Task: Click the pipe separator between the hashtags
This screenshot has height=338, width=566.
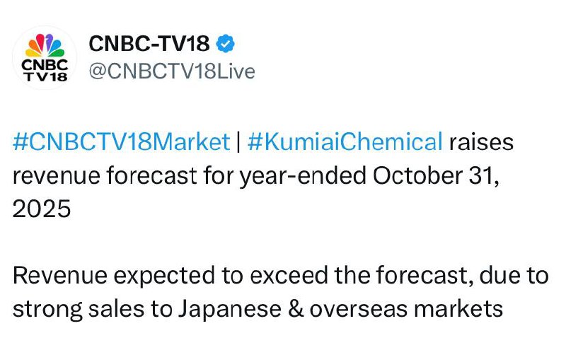Action: click(238, 141)
